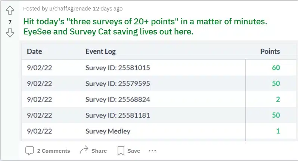
Task: Click the Share arrow icon
Action: 84,151
